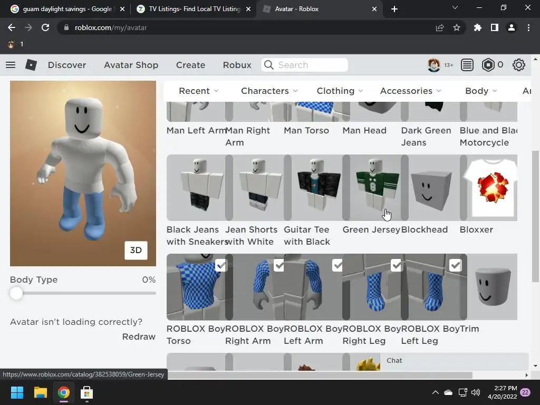Expand the Clothing dropdown
Screen dimensions: 540x405
click(x=340, y=91)
